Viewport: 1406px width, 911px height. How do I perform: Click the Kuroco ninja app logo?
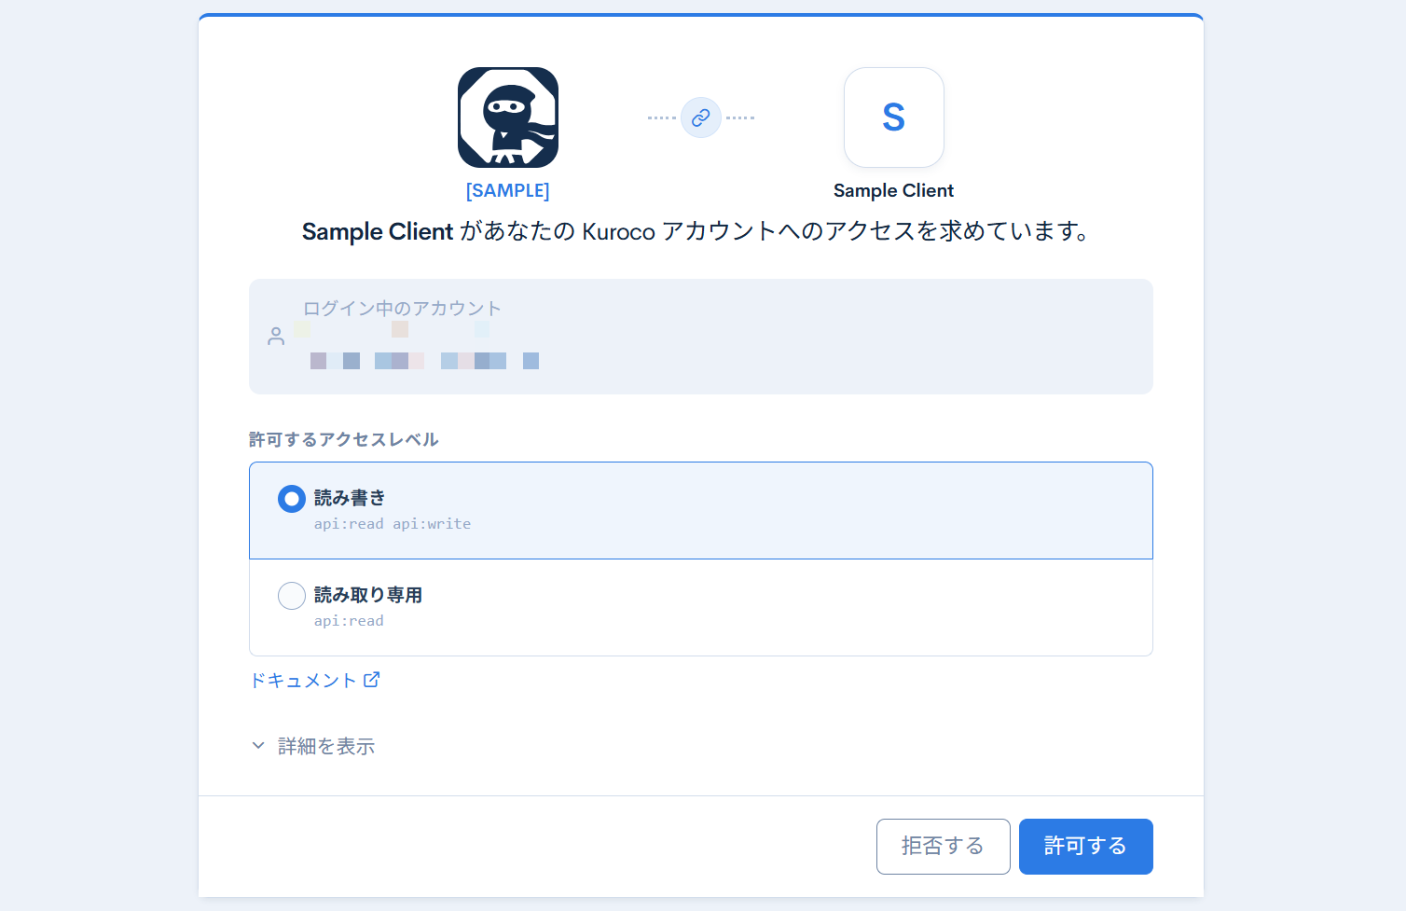[x=508, y=117]
